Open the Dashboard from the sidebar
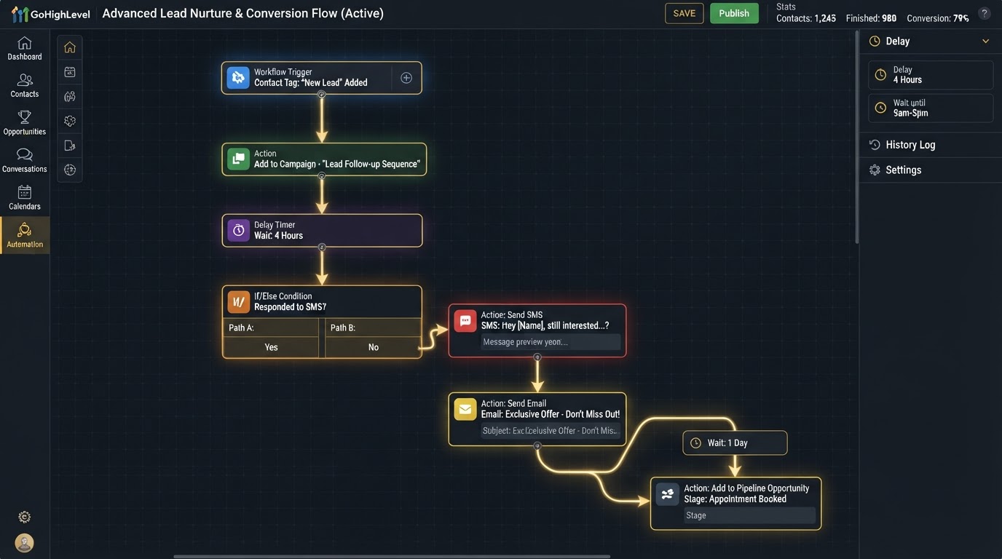 (25, 48)
